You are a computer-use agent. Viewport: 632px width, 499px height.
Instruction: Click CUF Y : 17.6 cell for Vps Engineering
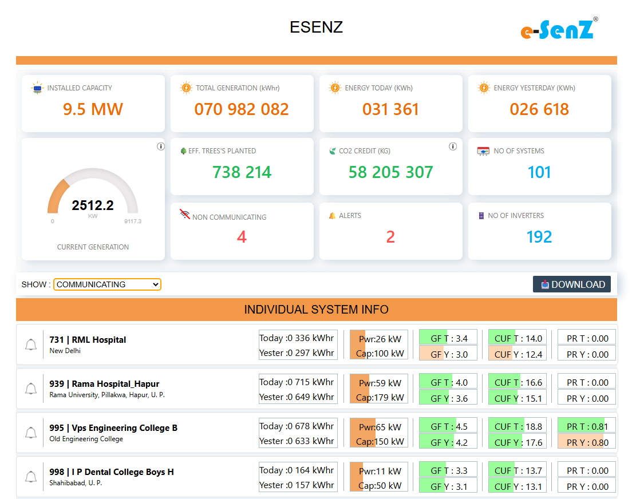(518, 442)
